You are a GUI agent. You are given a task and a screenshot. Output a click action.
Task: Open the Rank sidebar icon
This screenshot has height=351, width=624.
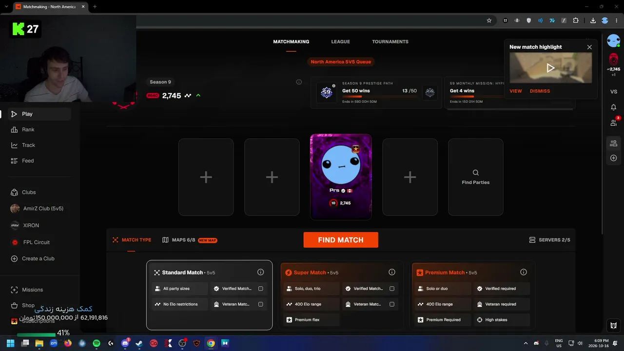tap(14, 130)
